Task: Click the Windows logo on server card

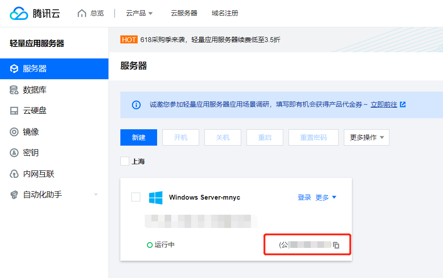Action: click(x=156, y=197)
